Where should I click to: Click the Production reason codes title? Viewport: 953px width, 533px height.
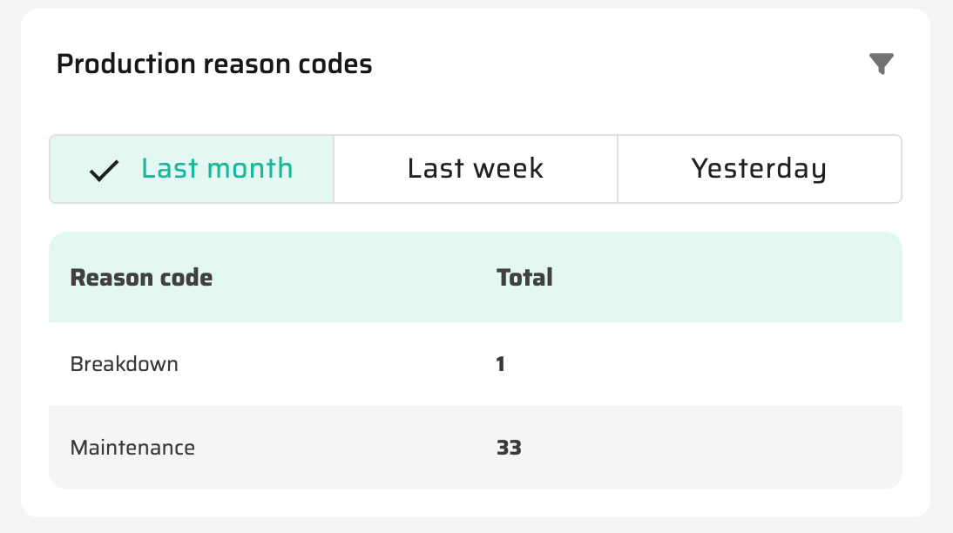point(214,64)
